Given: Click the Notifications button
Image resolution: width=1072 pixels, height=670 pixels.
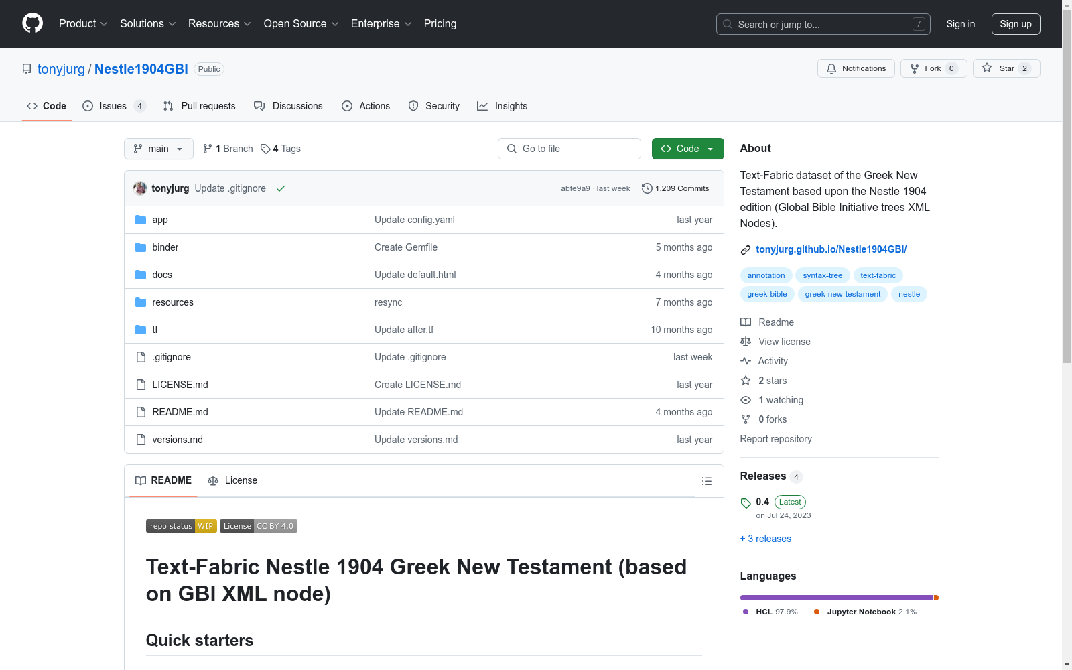Looking at the screenshot, I should point(856,68).
